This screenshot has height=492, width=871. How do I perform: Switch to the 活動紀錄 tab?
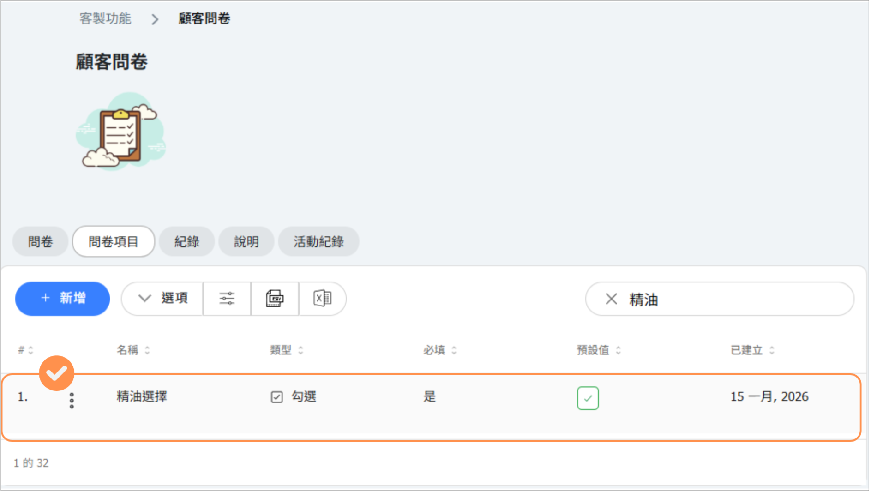point(318,242)
